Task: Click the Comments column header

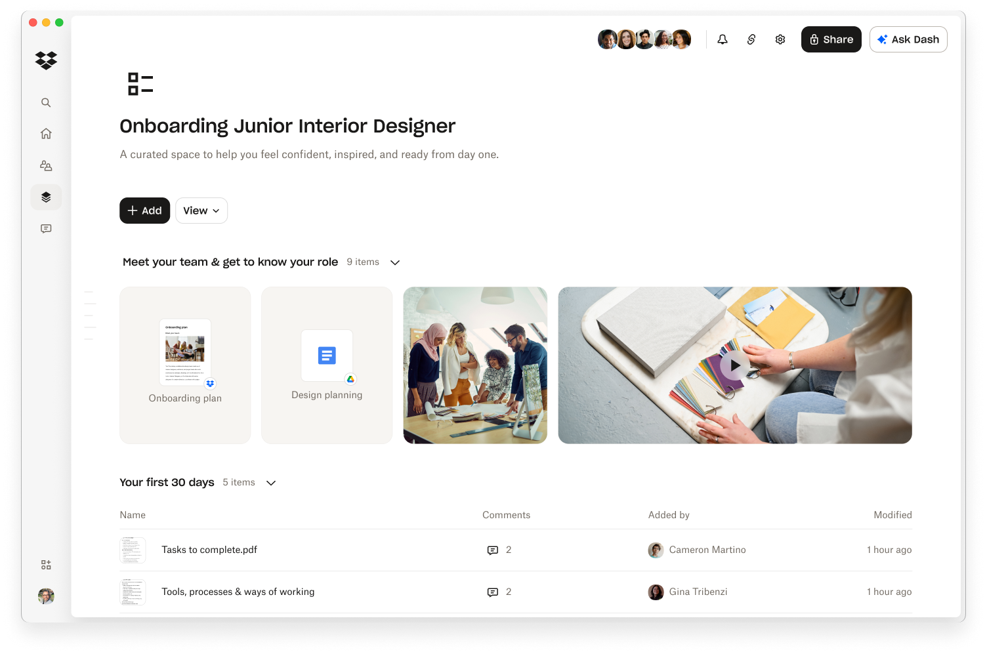Action: coord(506,515)
